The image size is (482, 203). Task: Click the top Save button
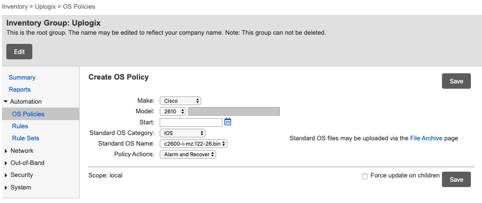coord(456,81)
